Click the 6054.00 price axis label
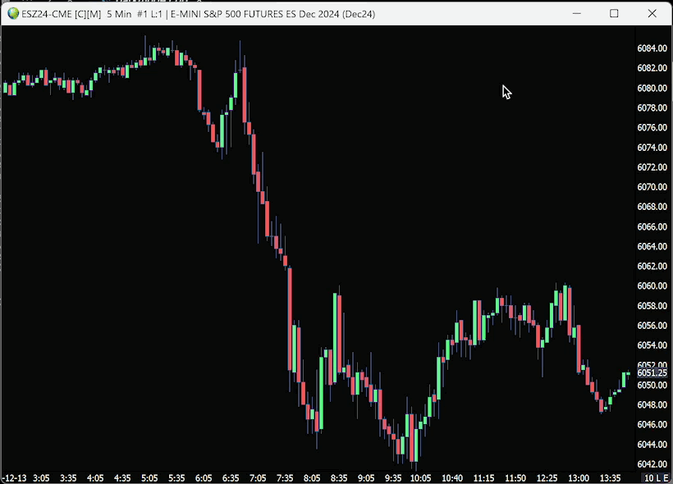 coord(652,345)
